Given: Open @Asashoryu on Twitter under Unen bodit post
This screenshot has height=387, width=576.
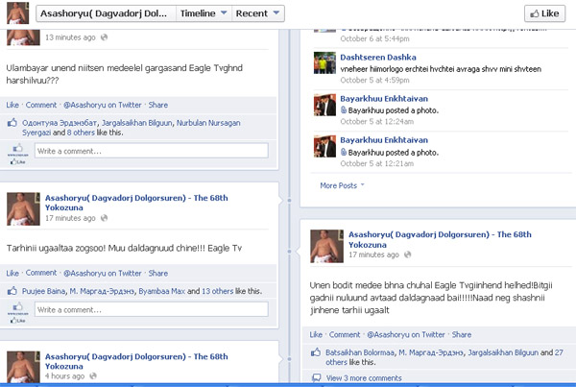Looking at the screenshot, I should click(406, 334).
